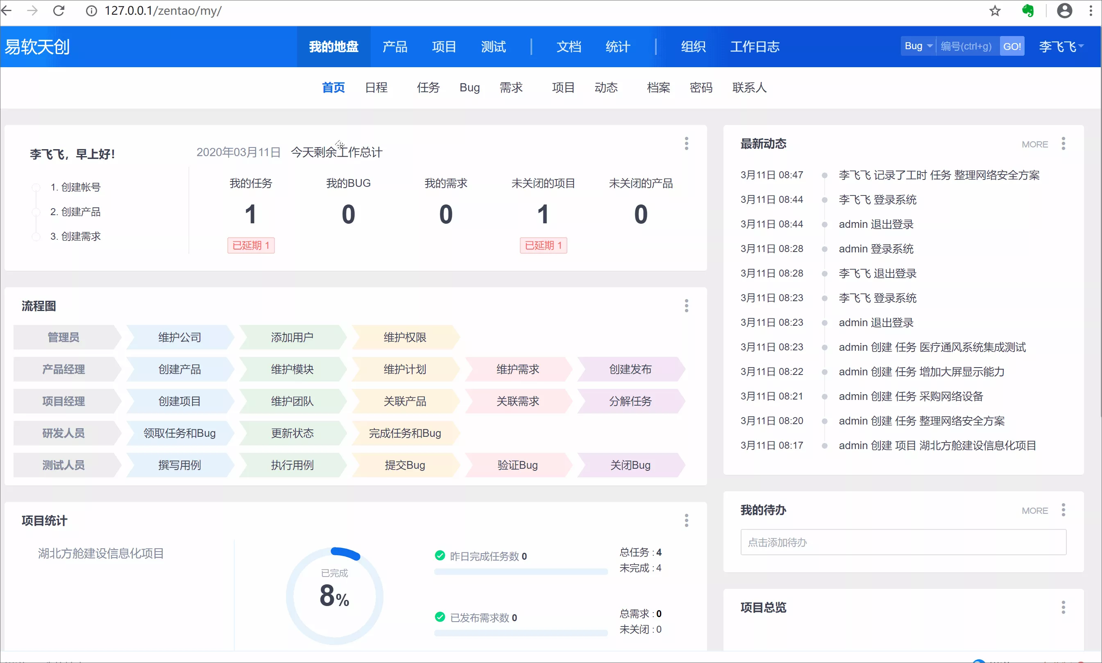
Task: Open the 统计 main menu
Action: 618,46
